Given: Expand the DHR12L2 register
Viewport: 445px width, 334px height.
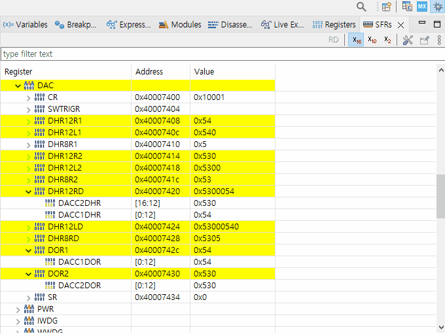Looking at the screenshot, I should tap(28, 169).
